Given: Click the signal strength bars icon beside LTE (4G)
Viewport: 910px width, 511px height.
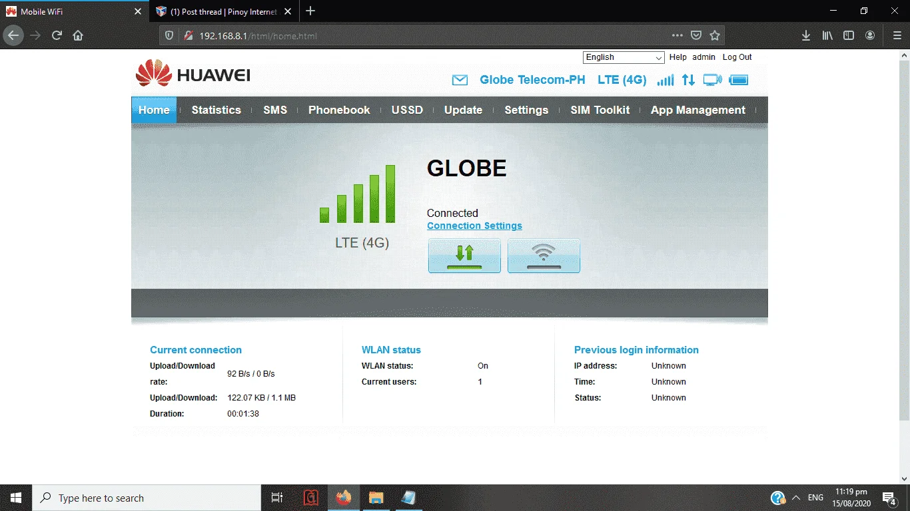Looking at the screenshot, I should (665, 81).
